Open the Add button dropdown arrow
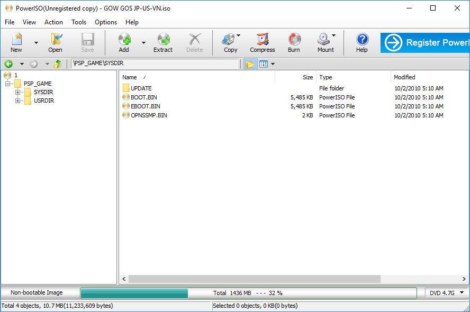The image size is (470, 312). coord(143,43)
